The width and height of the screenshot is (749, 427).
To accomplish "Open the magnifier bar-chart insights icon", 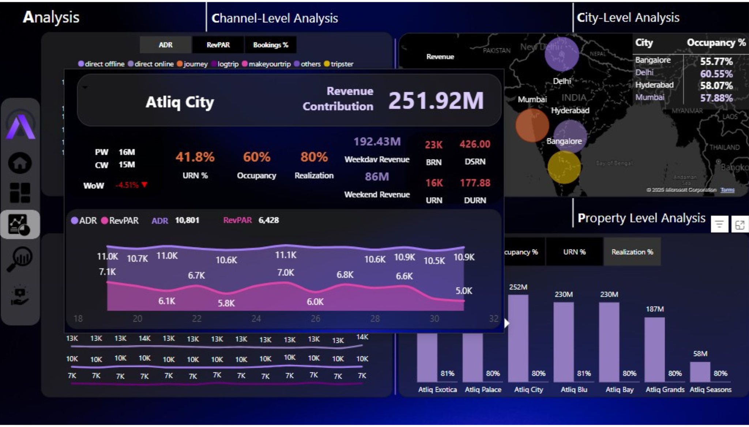I will (x=20, y=259).
